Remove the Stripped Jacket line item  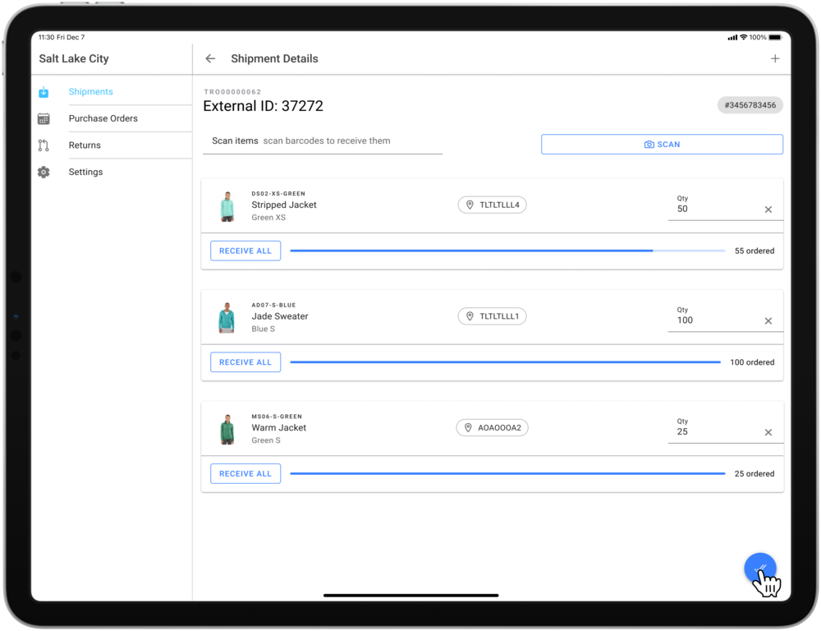click(768, 210)
